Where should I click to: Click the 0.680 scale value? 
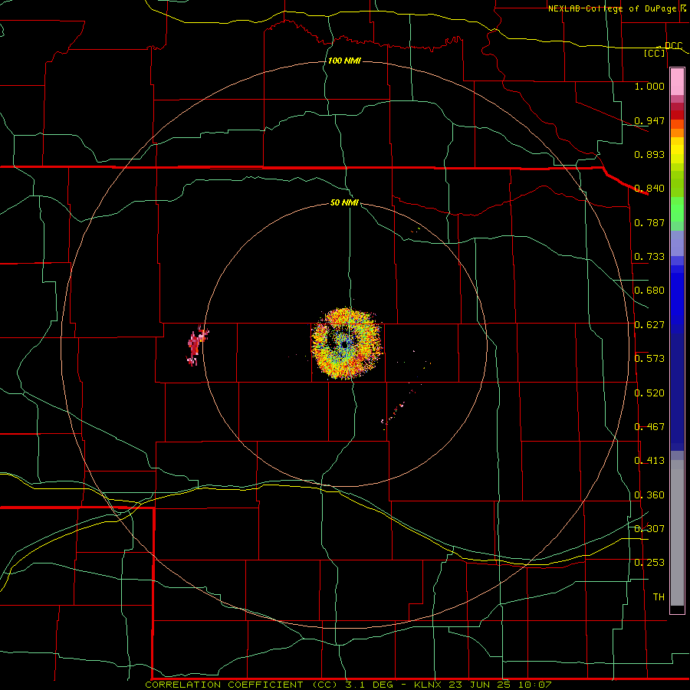point(649,291)
